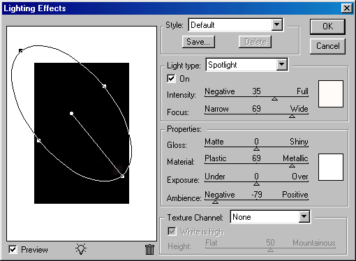This screenshot has height=261, width=356.
Task: Toggle the Preview checkbox
Action: [x=13, y=250]
